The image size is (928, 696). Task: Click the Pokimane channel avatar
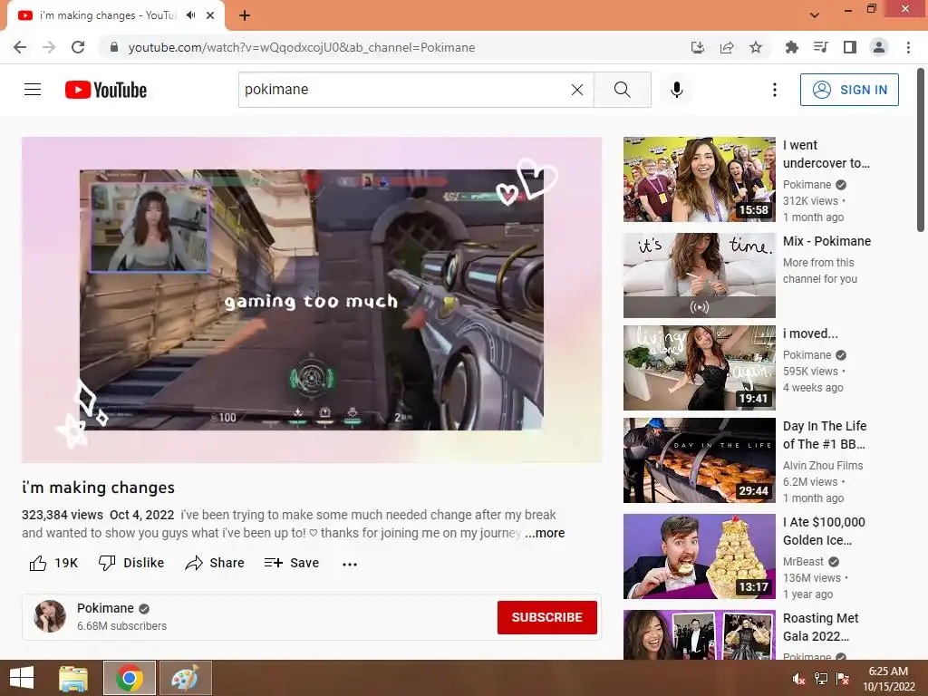[50, 616]
